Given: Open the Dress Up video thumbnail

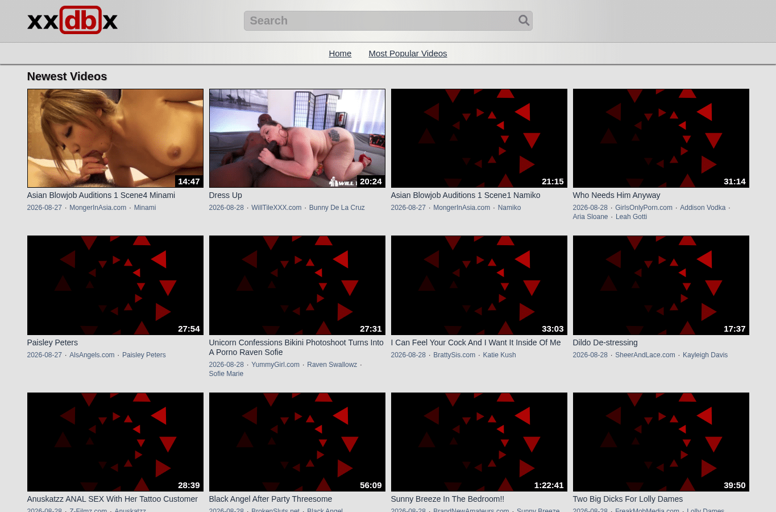Looking at the screenshot, I should 297,138.
